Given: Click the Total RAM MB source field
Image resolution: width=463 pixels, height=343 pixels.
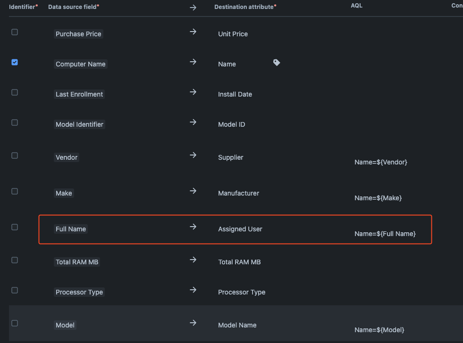Looking at the screenshot, I should pos(77,262).
